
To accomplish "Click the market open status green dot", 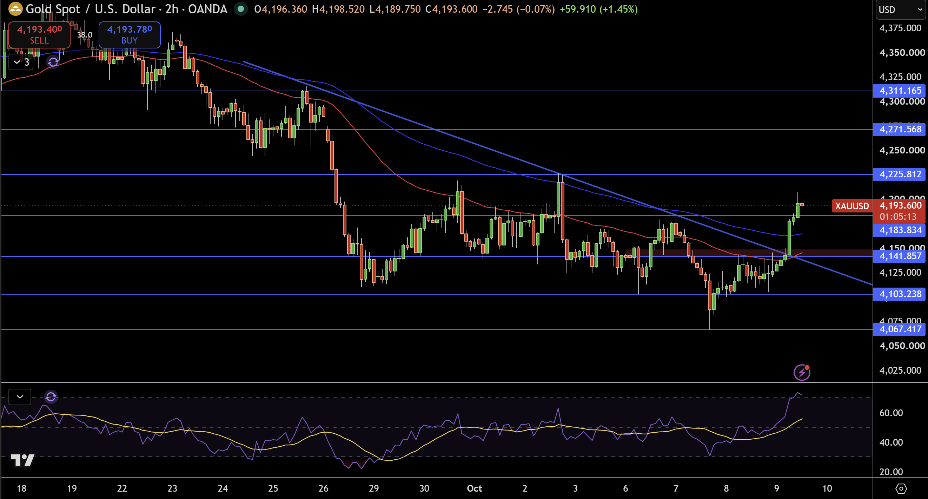I will 241,9.
